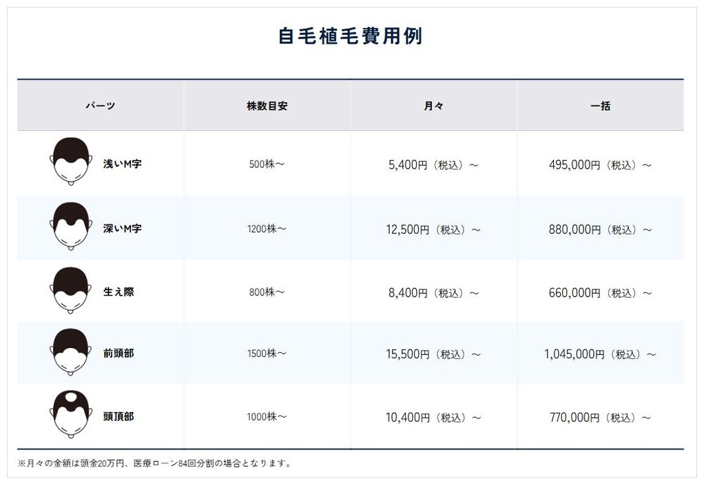The image size is (704, 485).
Task: Click the 1200株〜 cell
Action: tap(267, 228)
